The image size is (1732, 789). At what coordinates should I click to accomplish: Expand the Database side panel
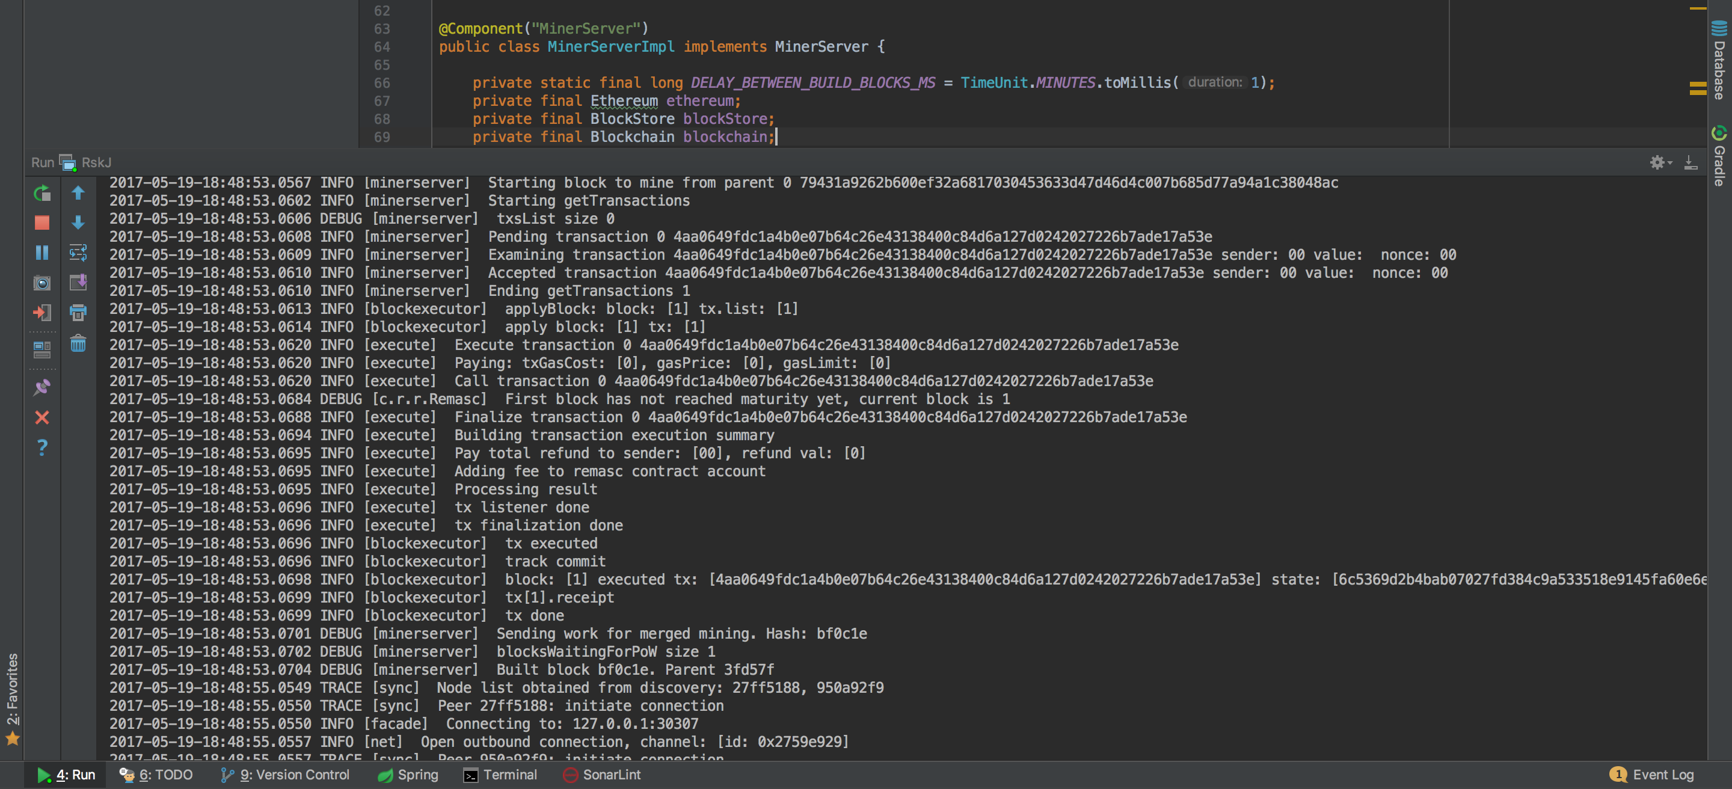[x=1719, y=61]
